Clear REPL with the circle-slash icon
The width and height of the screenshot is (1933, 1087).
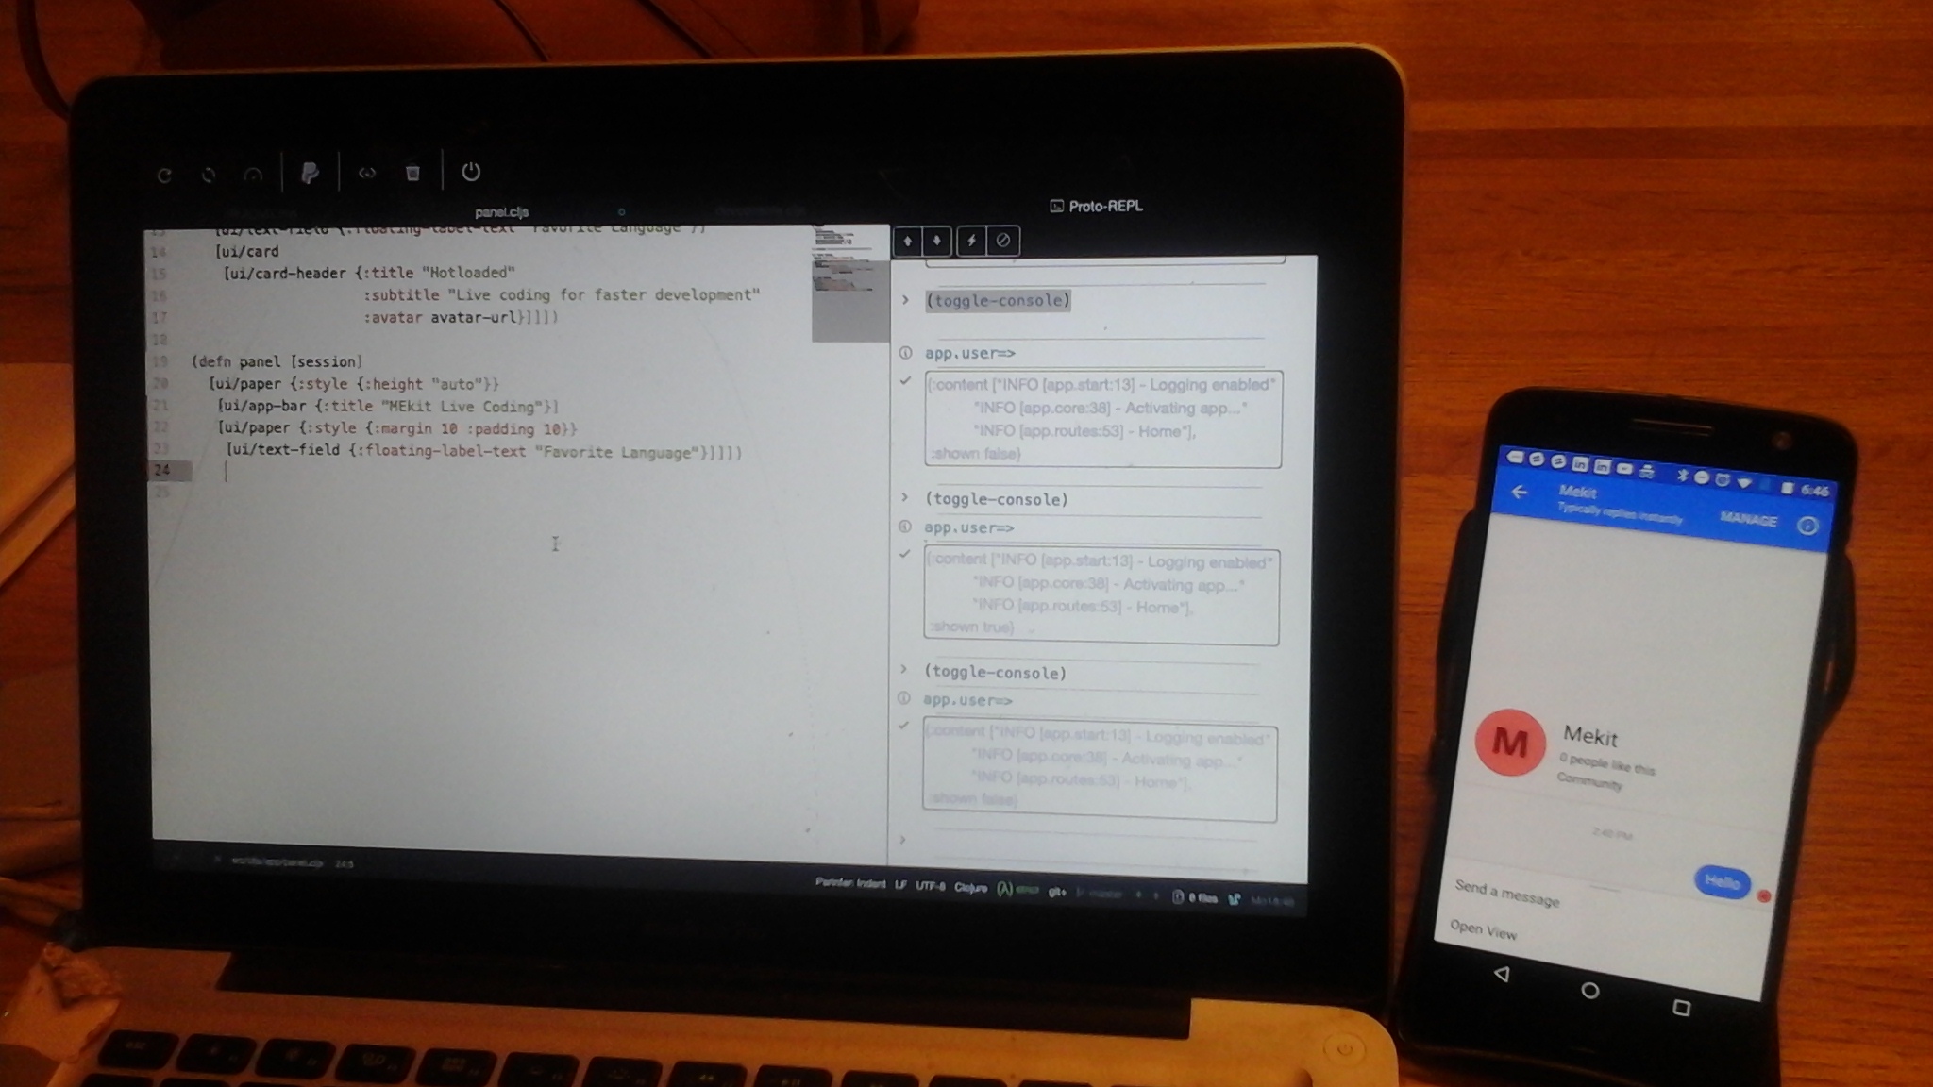coord(1002,242)
